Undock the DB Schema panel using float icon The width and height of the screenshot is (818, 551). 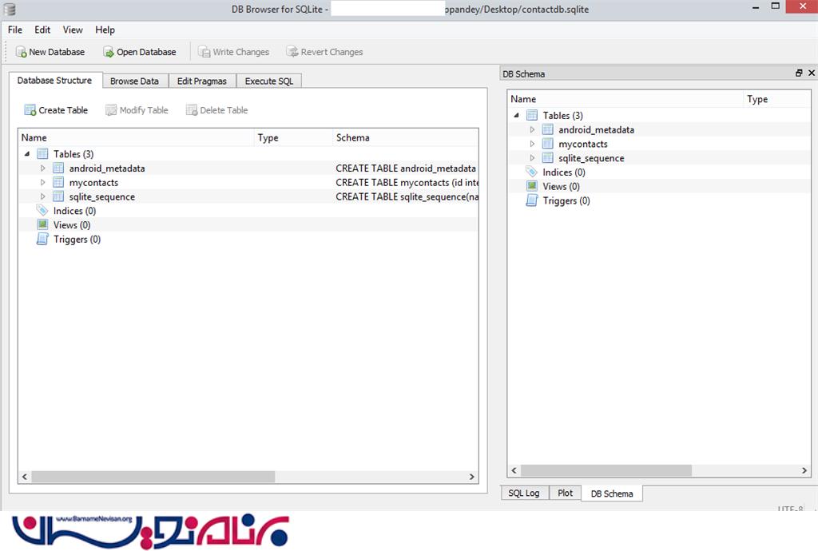click(799, 73)
